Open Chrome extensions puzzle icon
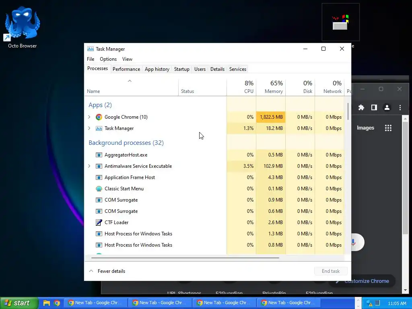Screen dimensions: 412x309 [361, 107]
